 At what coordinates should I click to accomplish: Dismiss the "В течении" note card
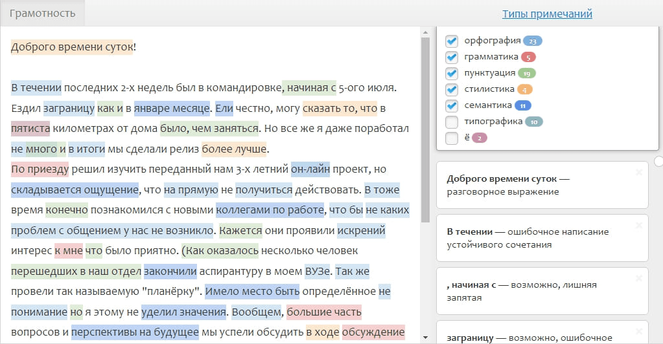639,226
